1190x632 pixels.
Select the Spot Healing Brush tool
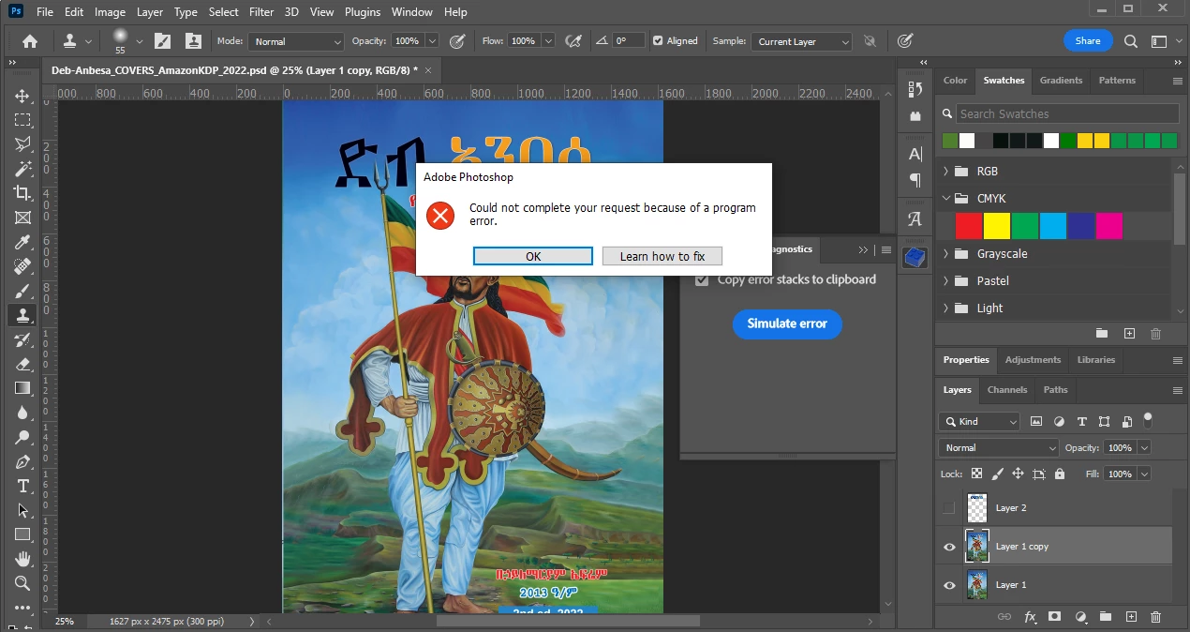tap(22, 266)
